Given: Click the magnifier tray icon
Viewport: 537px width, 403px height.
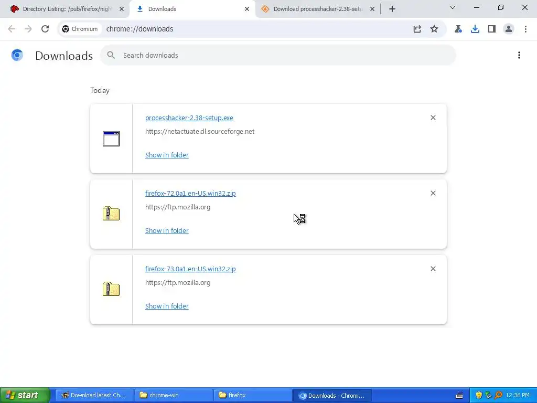Looking at the screenshot, I should 498,395.
